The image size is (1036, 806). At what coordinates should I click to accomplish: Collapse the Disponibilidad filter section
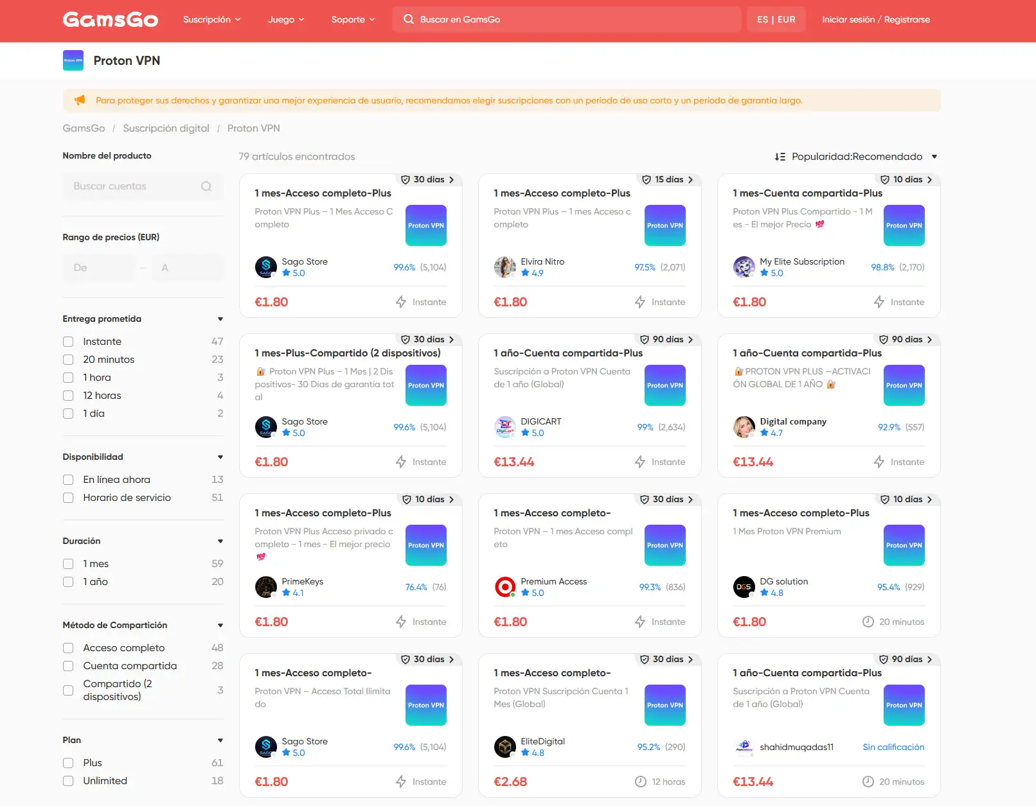(x=220, y=457)
